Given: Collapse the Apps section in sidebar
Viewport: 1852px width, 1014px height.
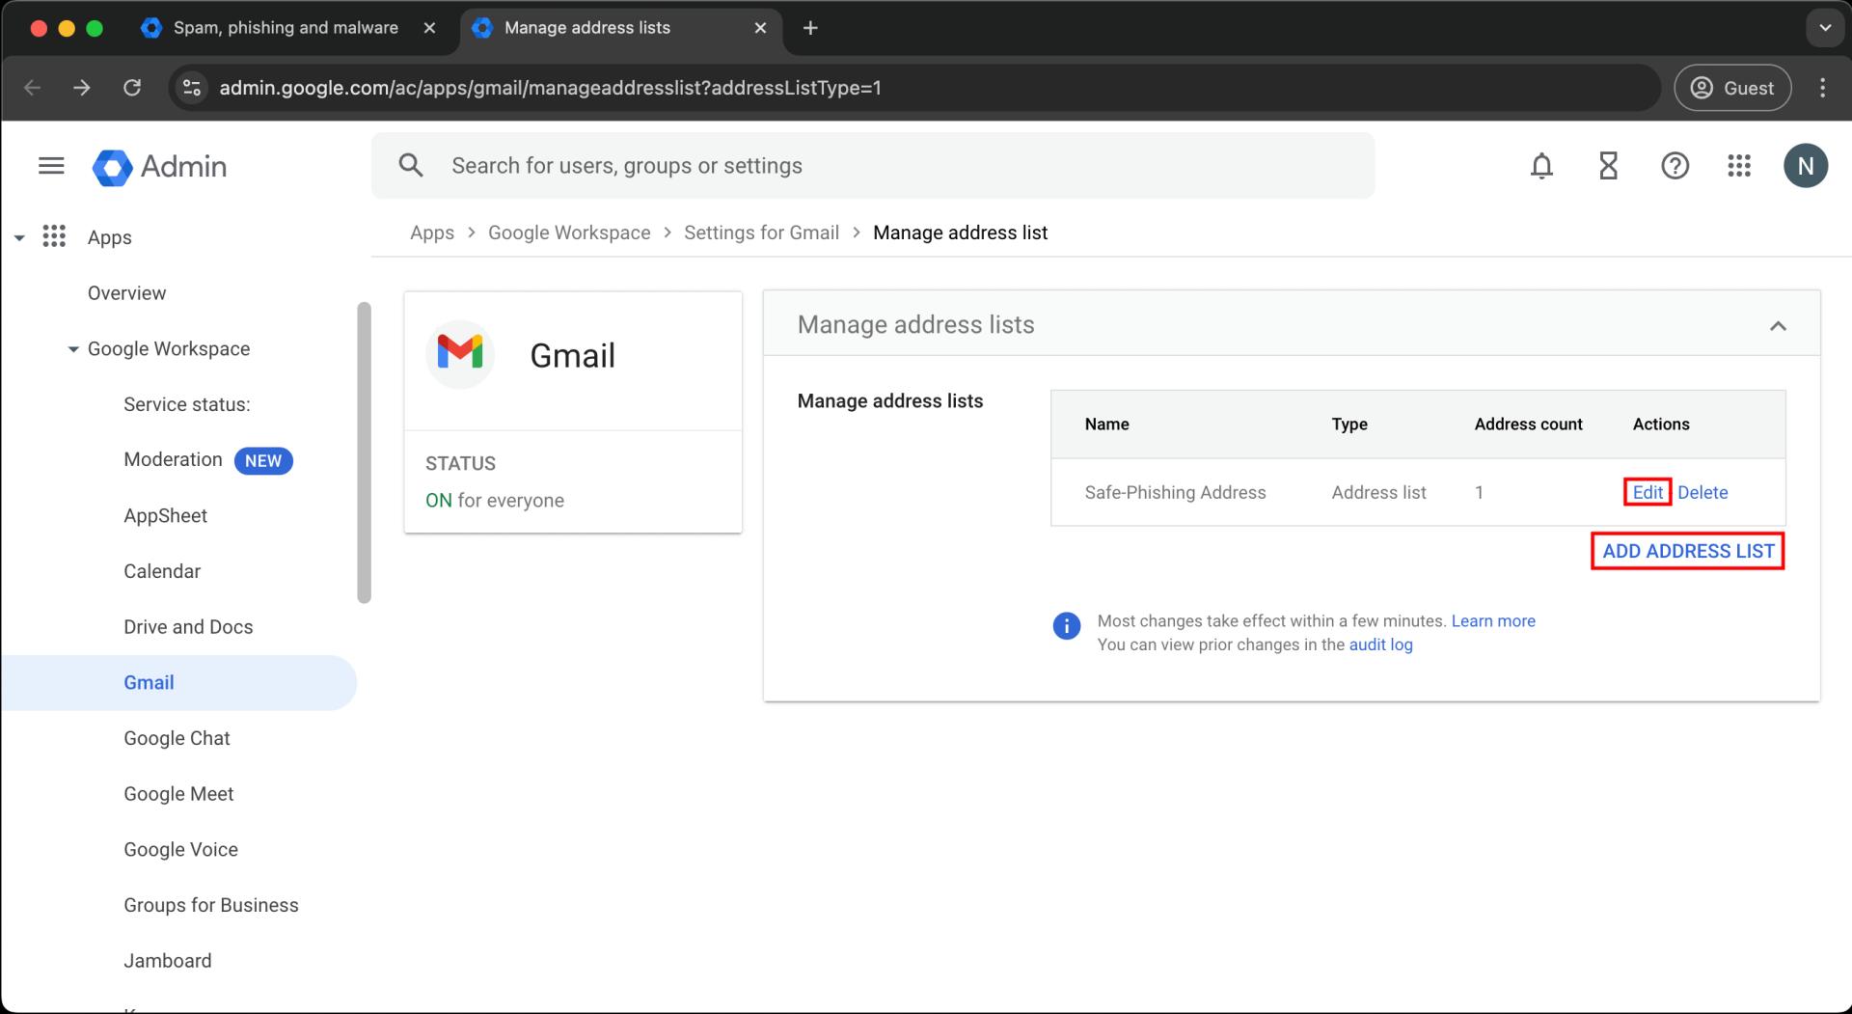Looking at the screenshot, I should point(19,237).
